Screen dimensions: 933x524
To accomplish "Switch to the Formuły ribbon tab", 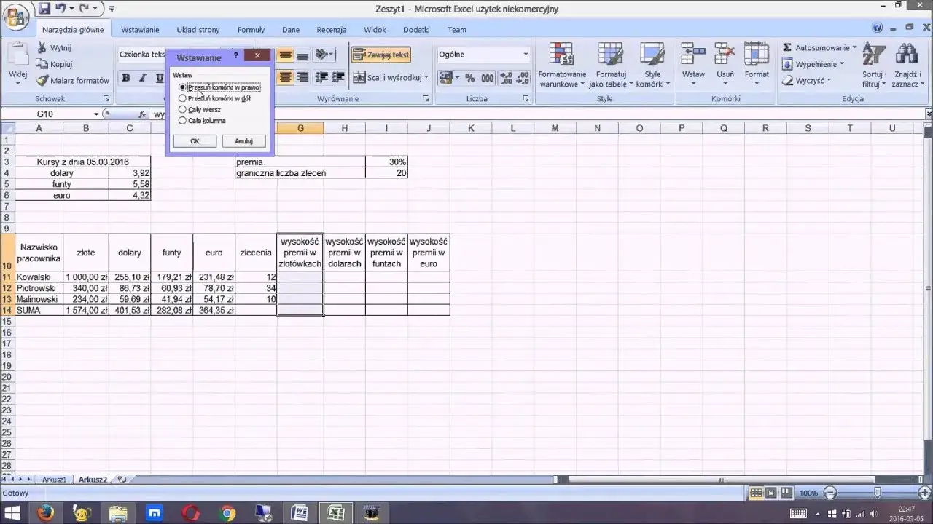I will (251, 30).
